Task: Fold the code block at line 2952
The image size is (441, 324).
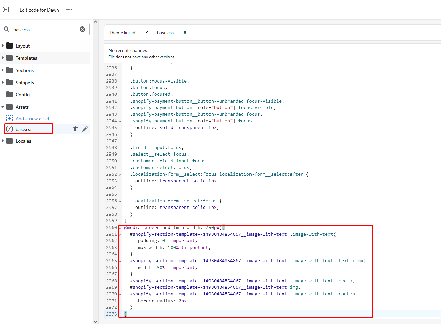Action: tap(120, 175)
